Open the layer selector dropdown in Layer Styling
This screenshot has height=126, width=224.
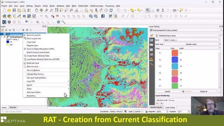tap(186, 30)
